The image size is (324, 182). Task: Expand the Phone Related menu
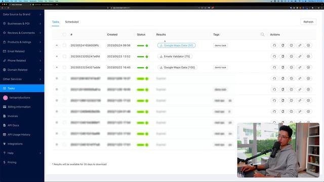[x=22, y=61]
